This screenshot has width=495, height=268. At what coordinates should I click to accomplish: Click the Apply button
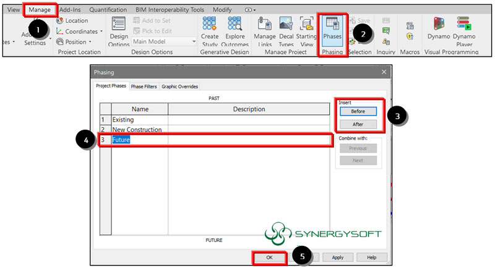coord(337,258)
